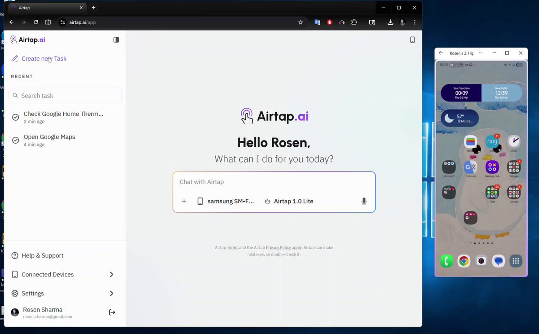
Task: Collapse the Airtap sidebar panel icon
Action: click(x=116, y=40)
